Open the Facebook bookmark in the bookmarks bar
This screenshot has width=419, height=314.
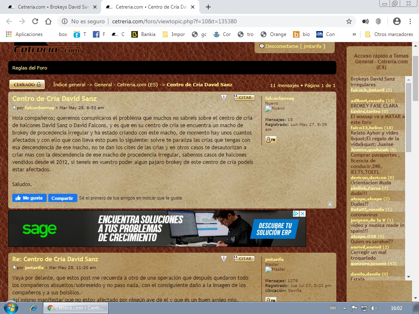click(99, 34)
